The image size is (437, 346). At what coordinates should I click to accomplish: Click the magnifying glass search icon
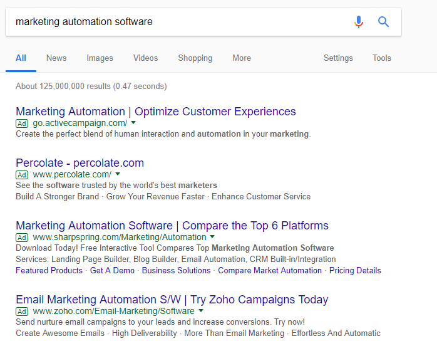pos(383,21)
